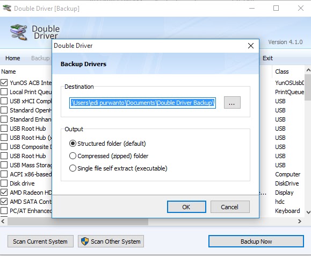The height and width of the screenshot is (256, 311).
Task: Open the Home menu item
Action: tap(13, 58)
